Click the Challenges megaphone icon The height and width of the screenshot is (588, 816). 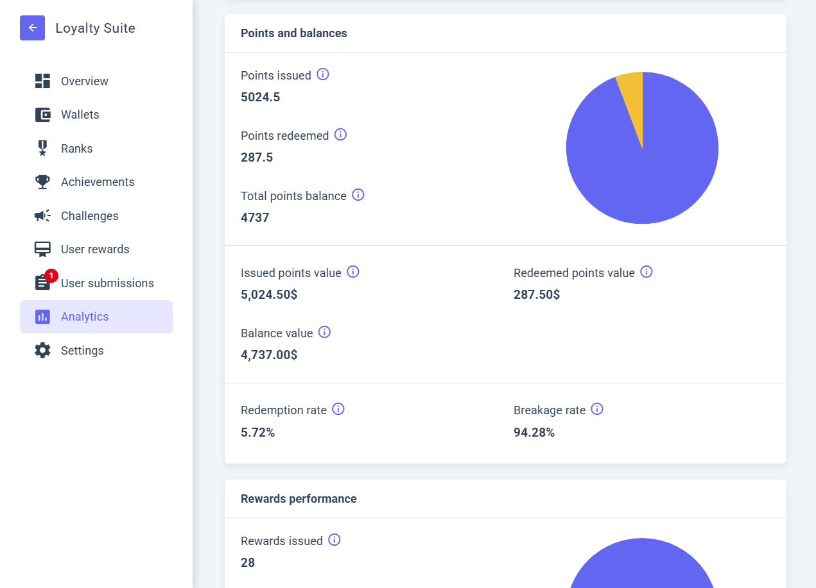pyautogui.click(x=42, y=215)
